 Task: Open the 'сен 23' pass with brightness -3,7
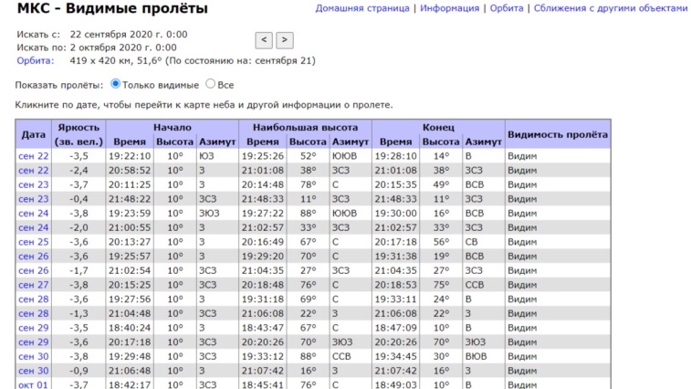click(34, 184)
